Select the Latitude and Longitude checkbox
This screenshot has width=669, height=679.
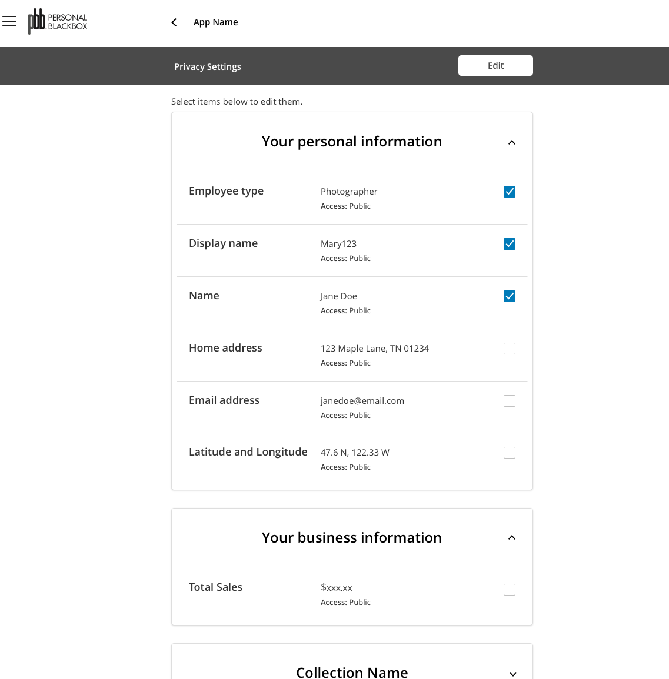coord(510,453)
